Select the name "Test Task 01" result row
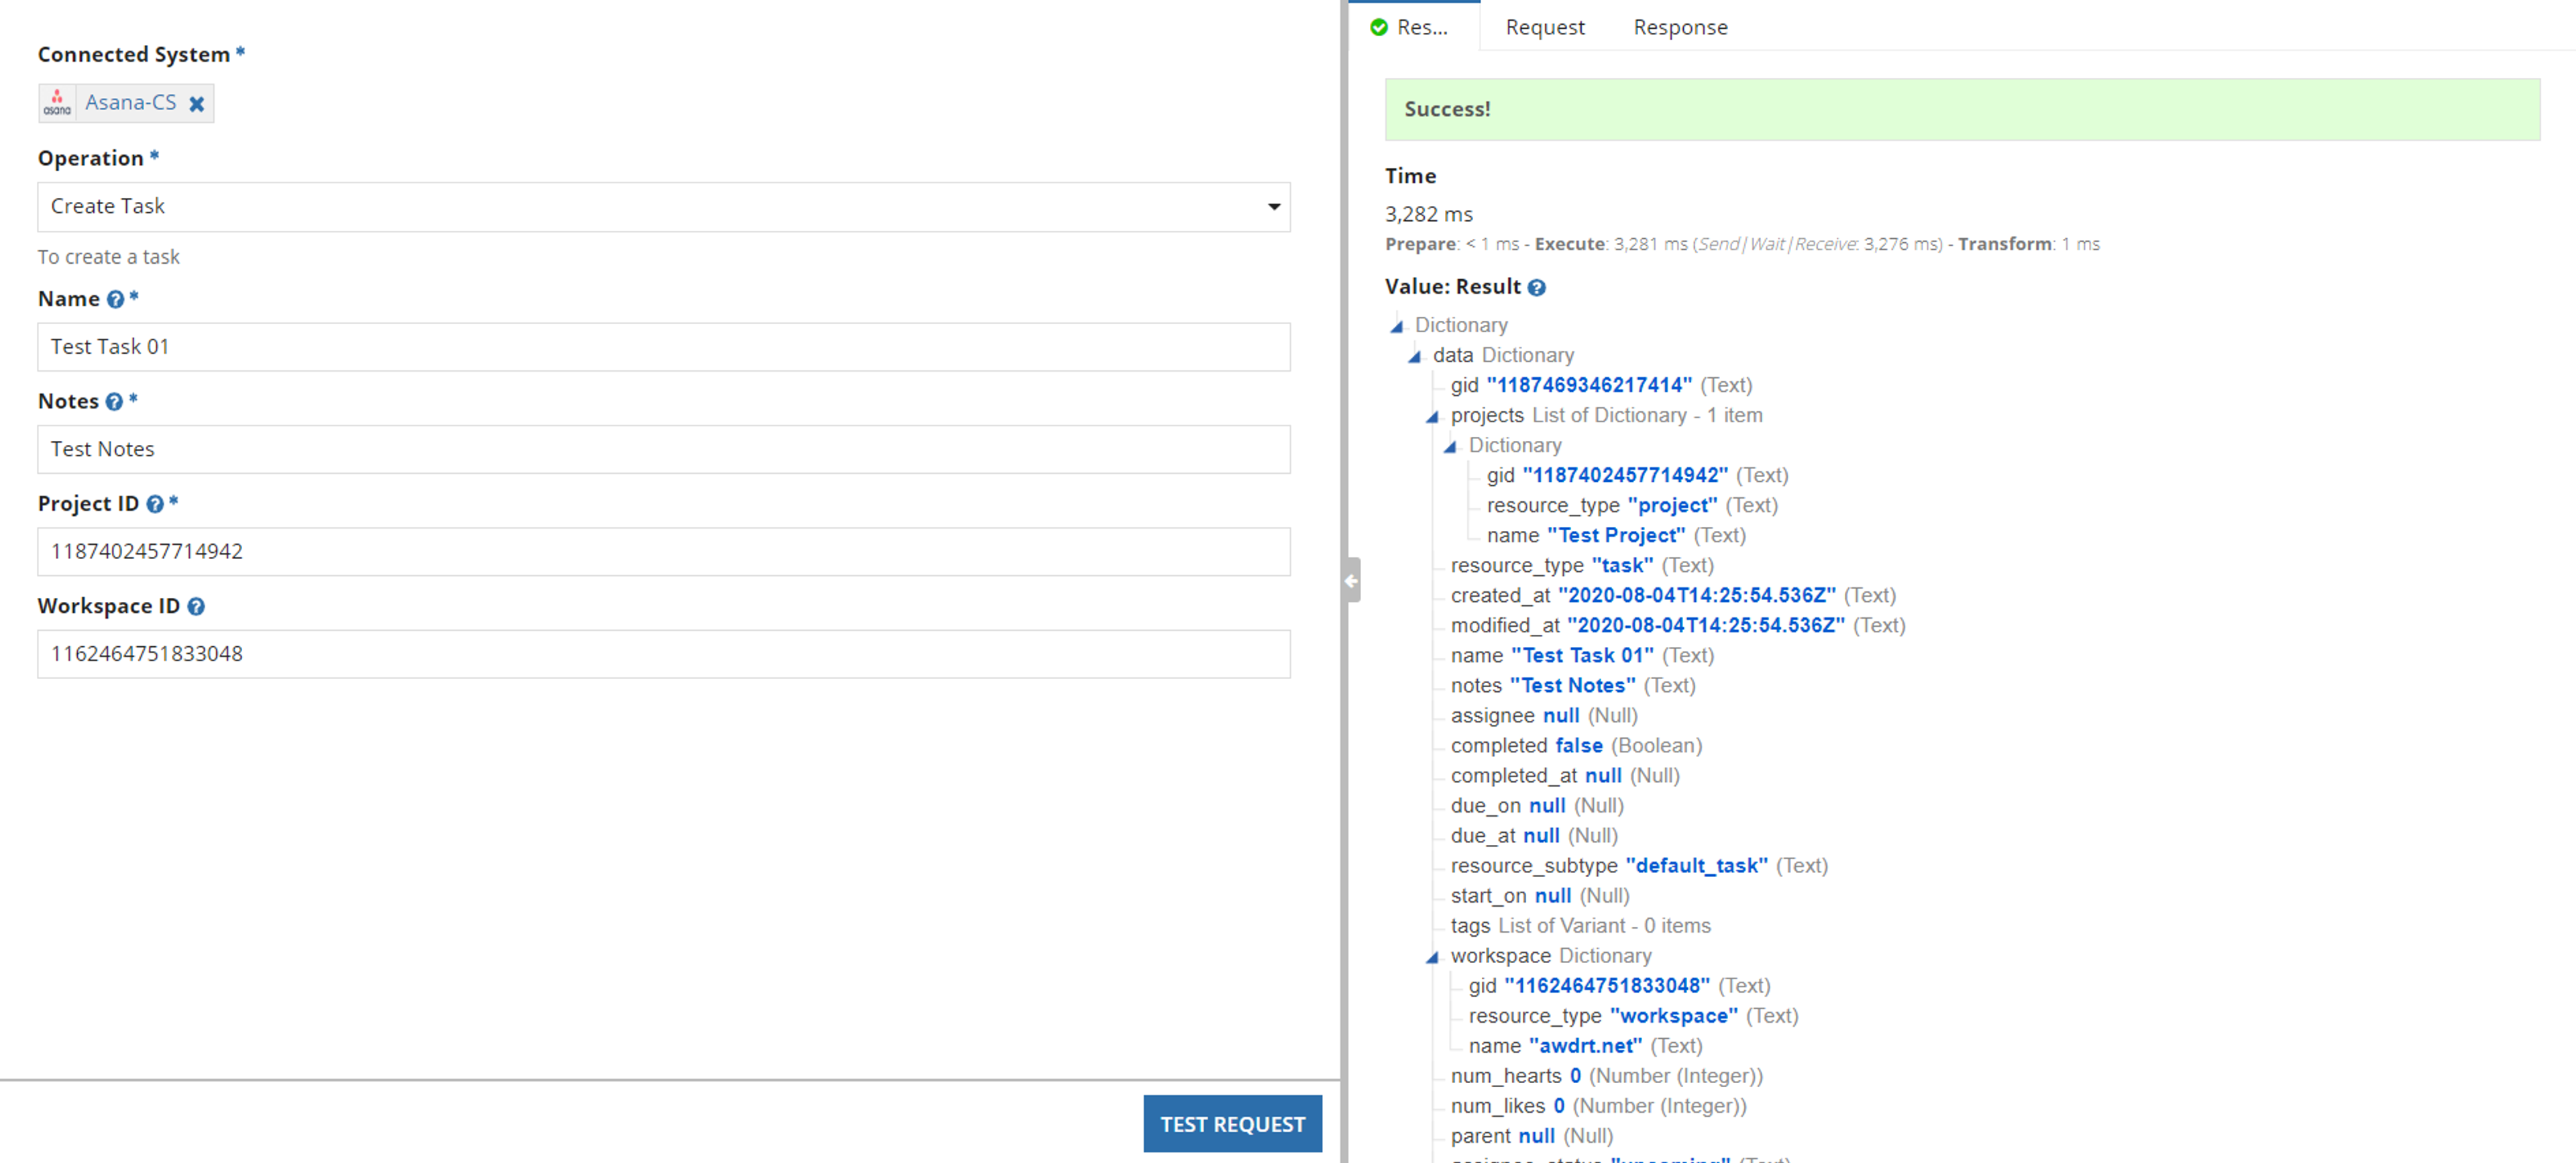The image size is (2576, 1163). [x=1582, y=655]
